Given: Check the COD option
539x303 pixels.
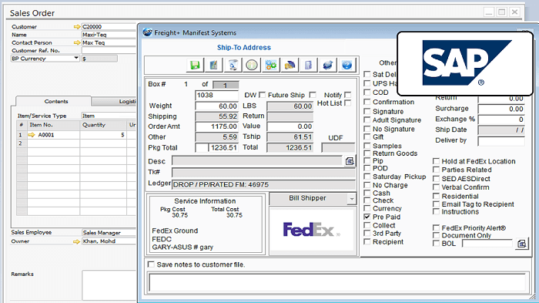Looking at the screenshot, I should tap(367, 93).
